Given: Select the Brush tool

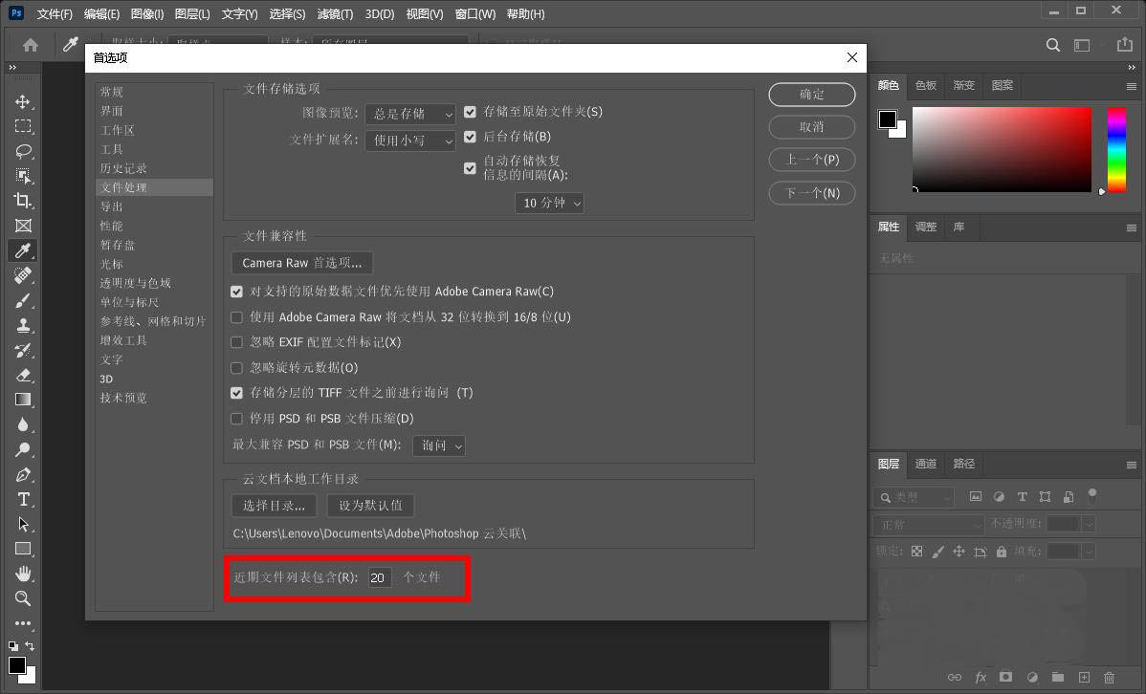Looking at the screenshot, I should point(23,300).
